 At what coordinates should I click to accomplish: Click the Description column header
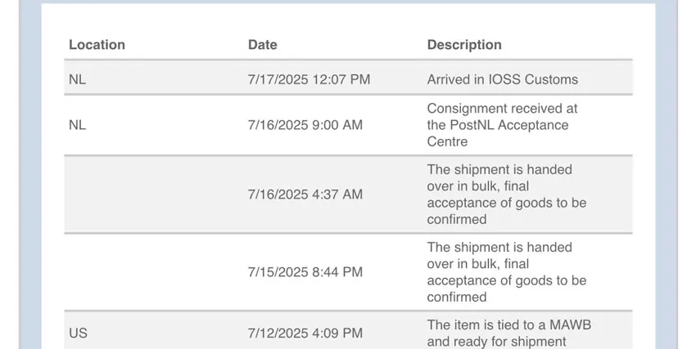(464, 45)
